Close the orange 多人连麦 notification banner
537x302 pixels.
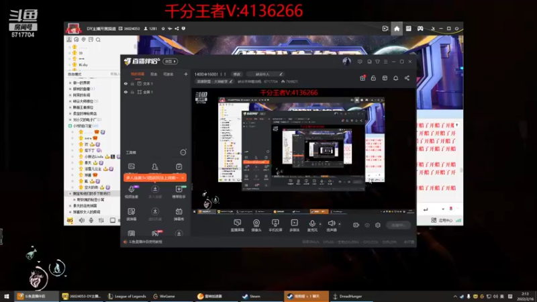(183, 178)
